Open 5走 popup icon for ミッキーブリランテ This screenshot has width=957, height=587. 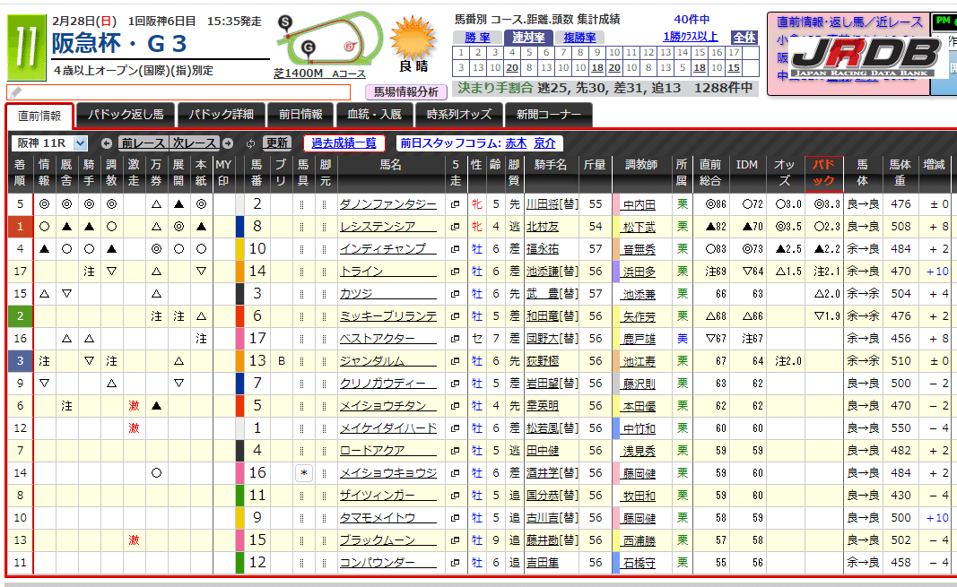pos(455,316)
